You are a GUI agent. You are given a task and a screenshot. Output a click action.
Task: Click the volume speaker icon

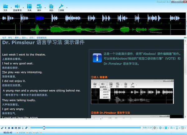click(155, 128)
